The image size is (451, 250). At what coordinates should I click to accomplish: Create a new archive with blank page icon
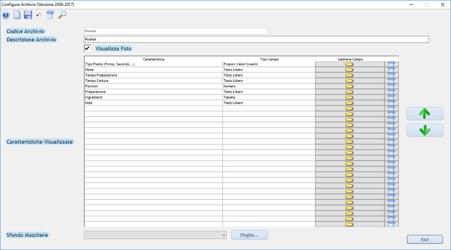tap(17, 15)
